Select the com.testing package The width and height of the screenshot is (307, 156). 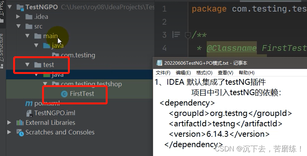78,55
